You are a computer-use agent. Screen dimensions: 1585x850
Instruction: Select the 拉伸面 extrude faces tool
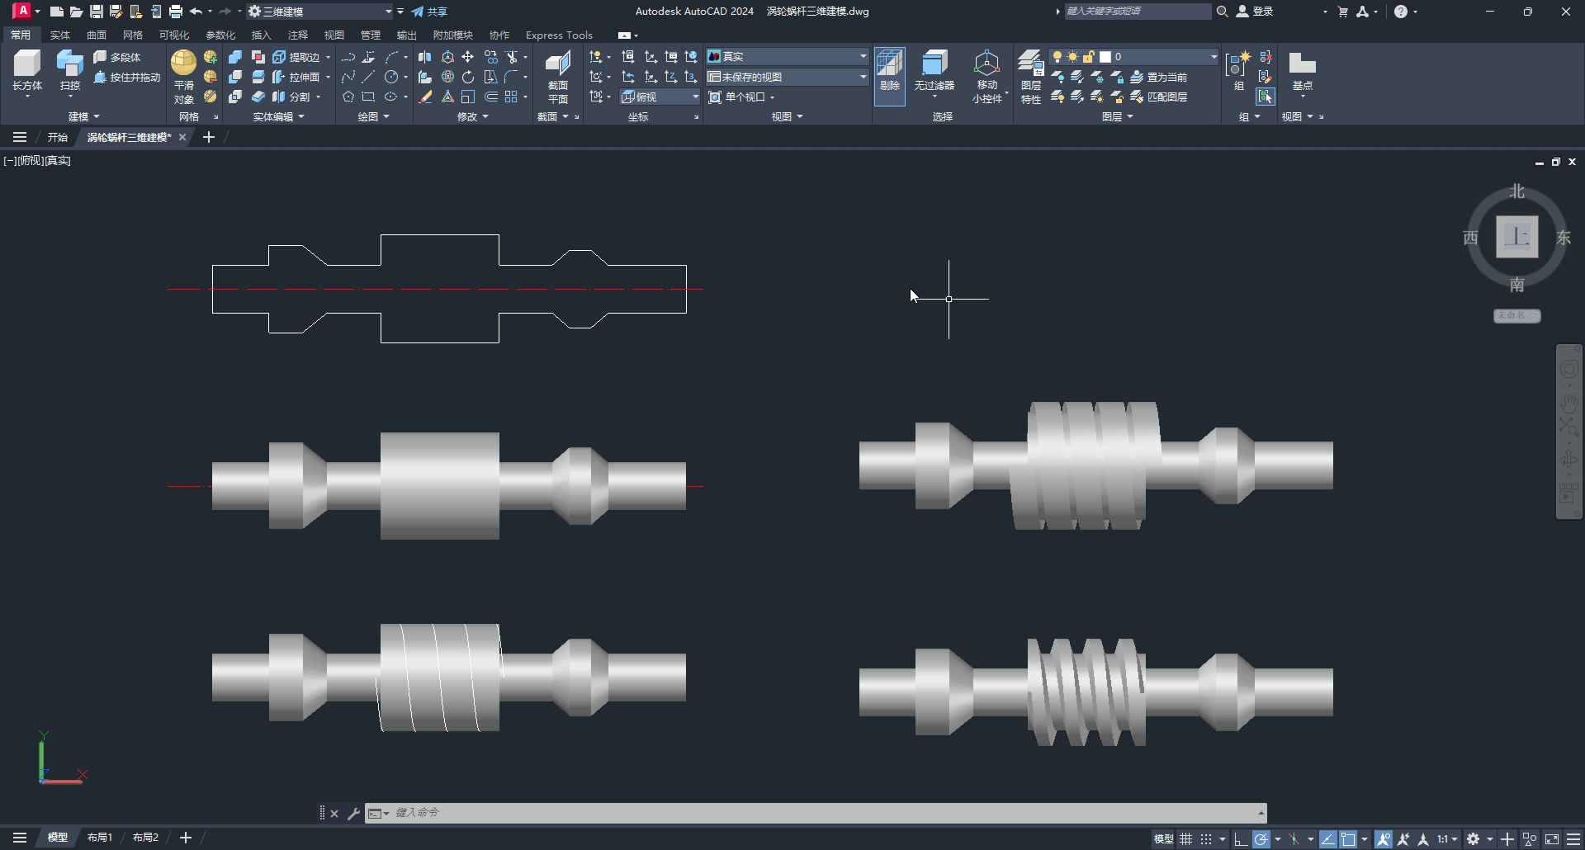(x=297, y=77)
